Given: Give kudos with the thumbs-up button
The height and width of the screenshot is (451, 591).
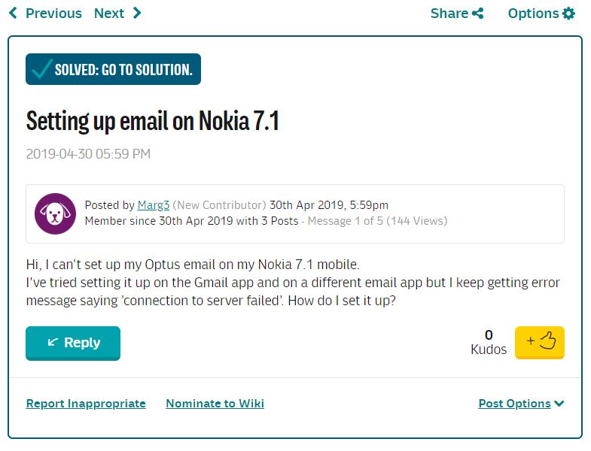Looking at the screenshot, I should click(540, 342).
